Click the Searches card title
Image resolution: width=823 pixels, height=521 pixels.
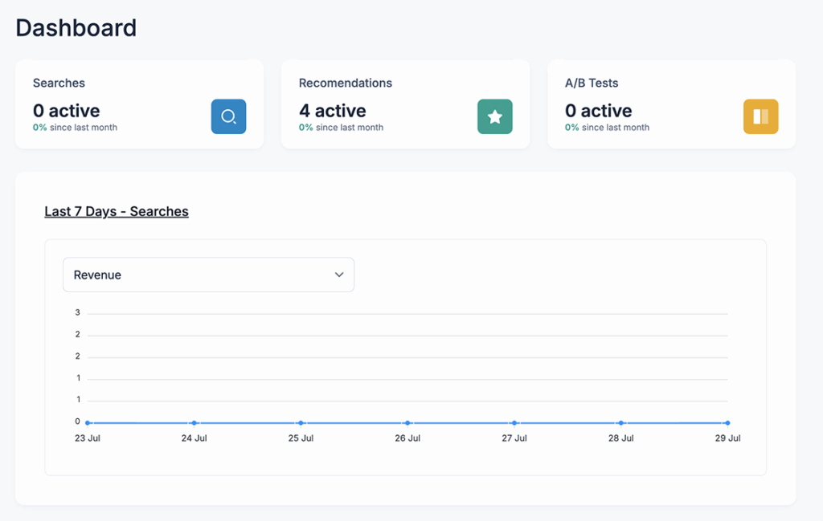click(59, 83)
